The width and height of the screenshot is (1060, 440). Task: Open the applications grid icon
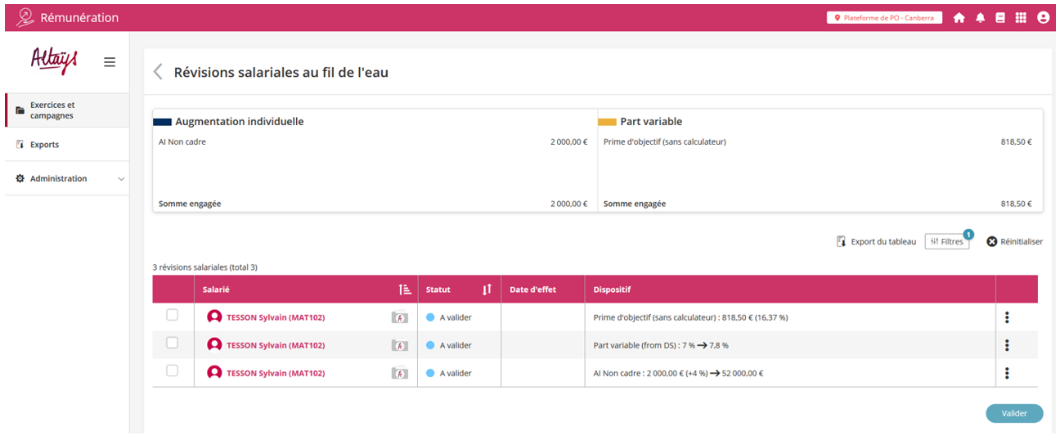point(1021,18)
